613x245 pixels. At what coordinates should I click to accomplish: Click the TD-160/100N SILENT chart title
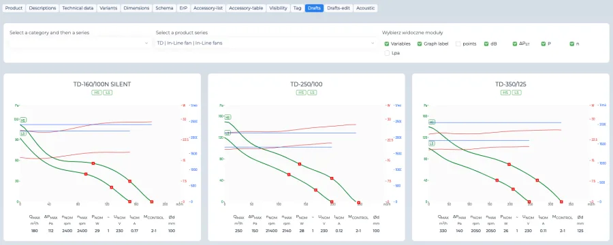(102, 84)
